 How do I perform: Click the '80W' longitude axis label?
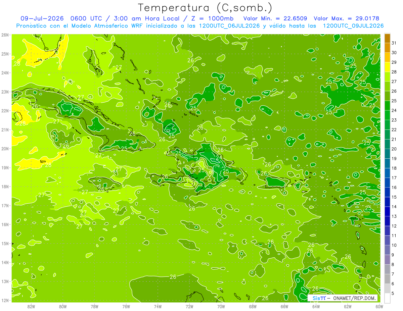[63, 306]
